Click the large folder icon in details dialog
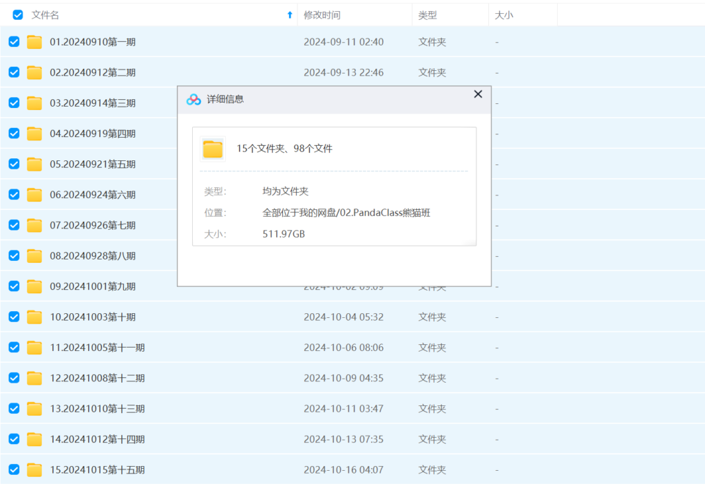Viewport: 705px width, 488px height. coord(213,149)
